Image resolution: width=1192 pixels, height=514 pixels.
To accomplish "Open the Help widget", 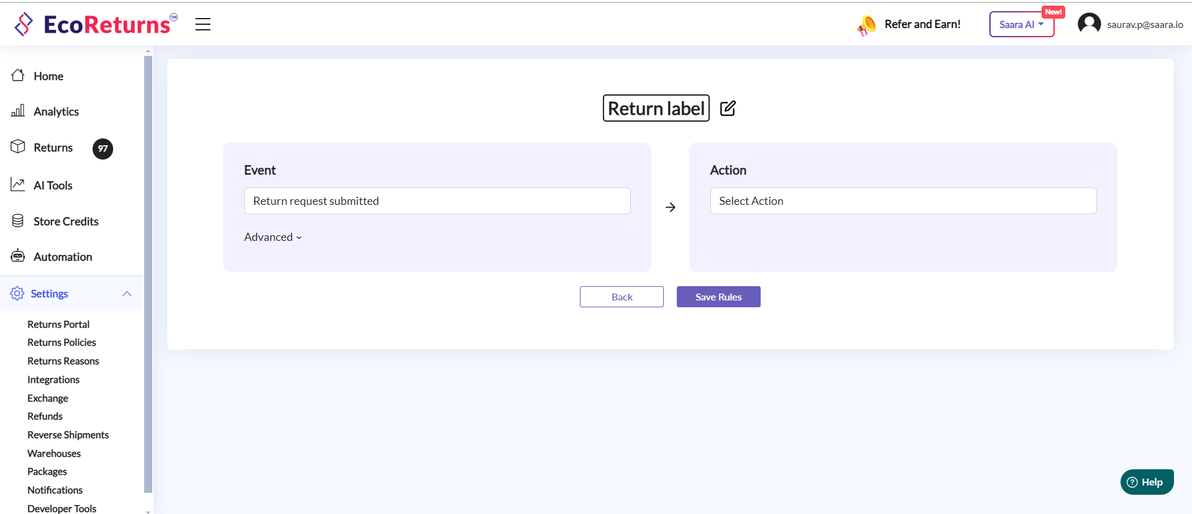I will click(x=1147, y=482).
